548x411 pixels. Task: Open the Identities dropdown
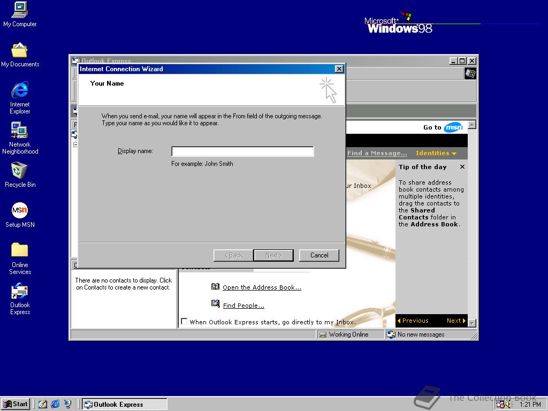[x=436, y=153]
